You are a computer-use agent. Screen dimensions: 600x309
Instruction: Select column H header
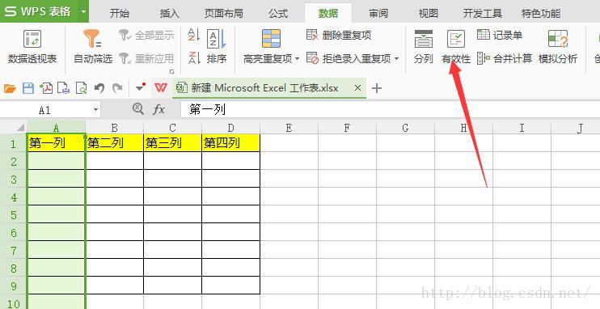463,128
